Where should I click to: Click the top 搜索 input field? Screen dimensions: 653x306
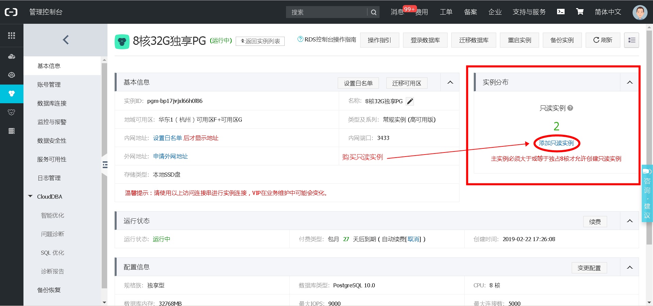(x=326, y=12)
